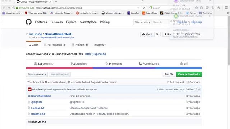
Task: Close the GitHub tab
Action: pos(50,2)
